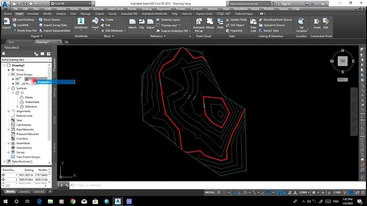Choose LandXML import option
Image resolution: width=367 pixels, height=206 pixels.
pyautogui.click(x=21, y=25)
